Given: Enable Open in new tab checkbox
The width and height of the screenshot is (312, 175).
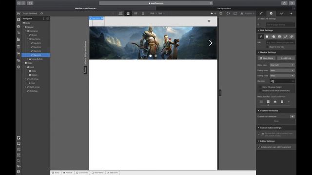Looking at the screenshot, I should tap(268, 47).
